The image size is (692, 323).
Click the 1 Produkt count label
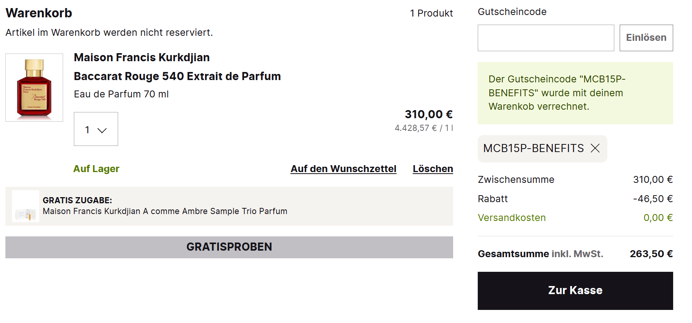pyautogui.click(x=431, y=13)
